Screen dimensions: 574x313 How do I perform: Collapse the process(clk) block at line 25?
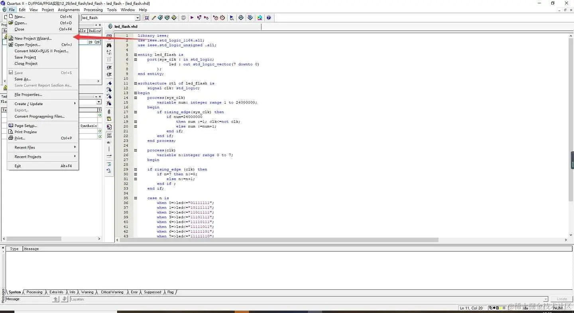click(x=136, y=150)
